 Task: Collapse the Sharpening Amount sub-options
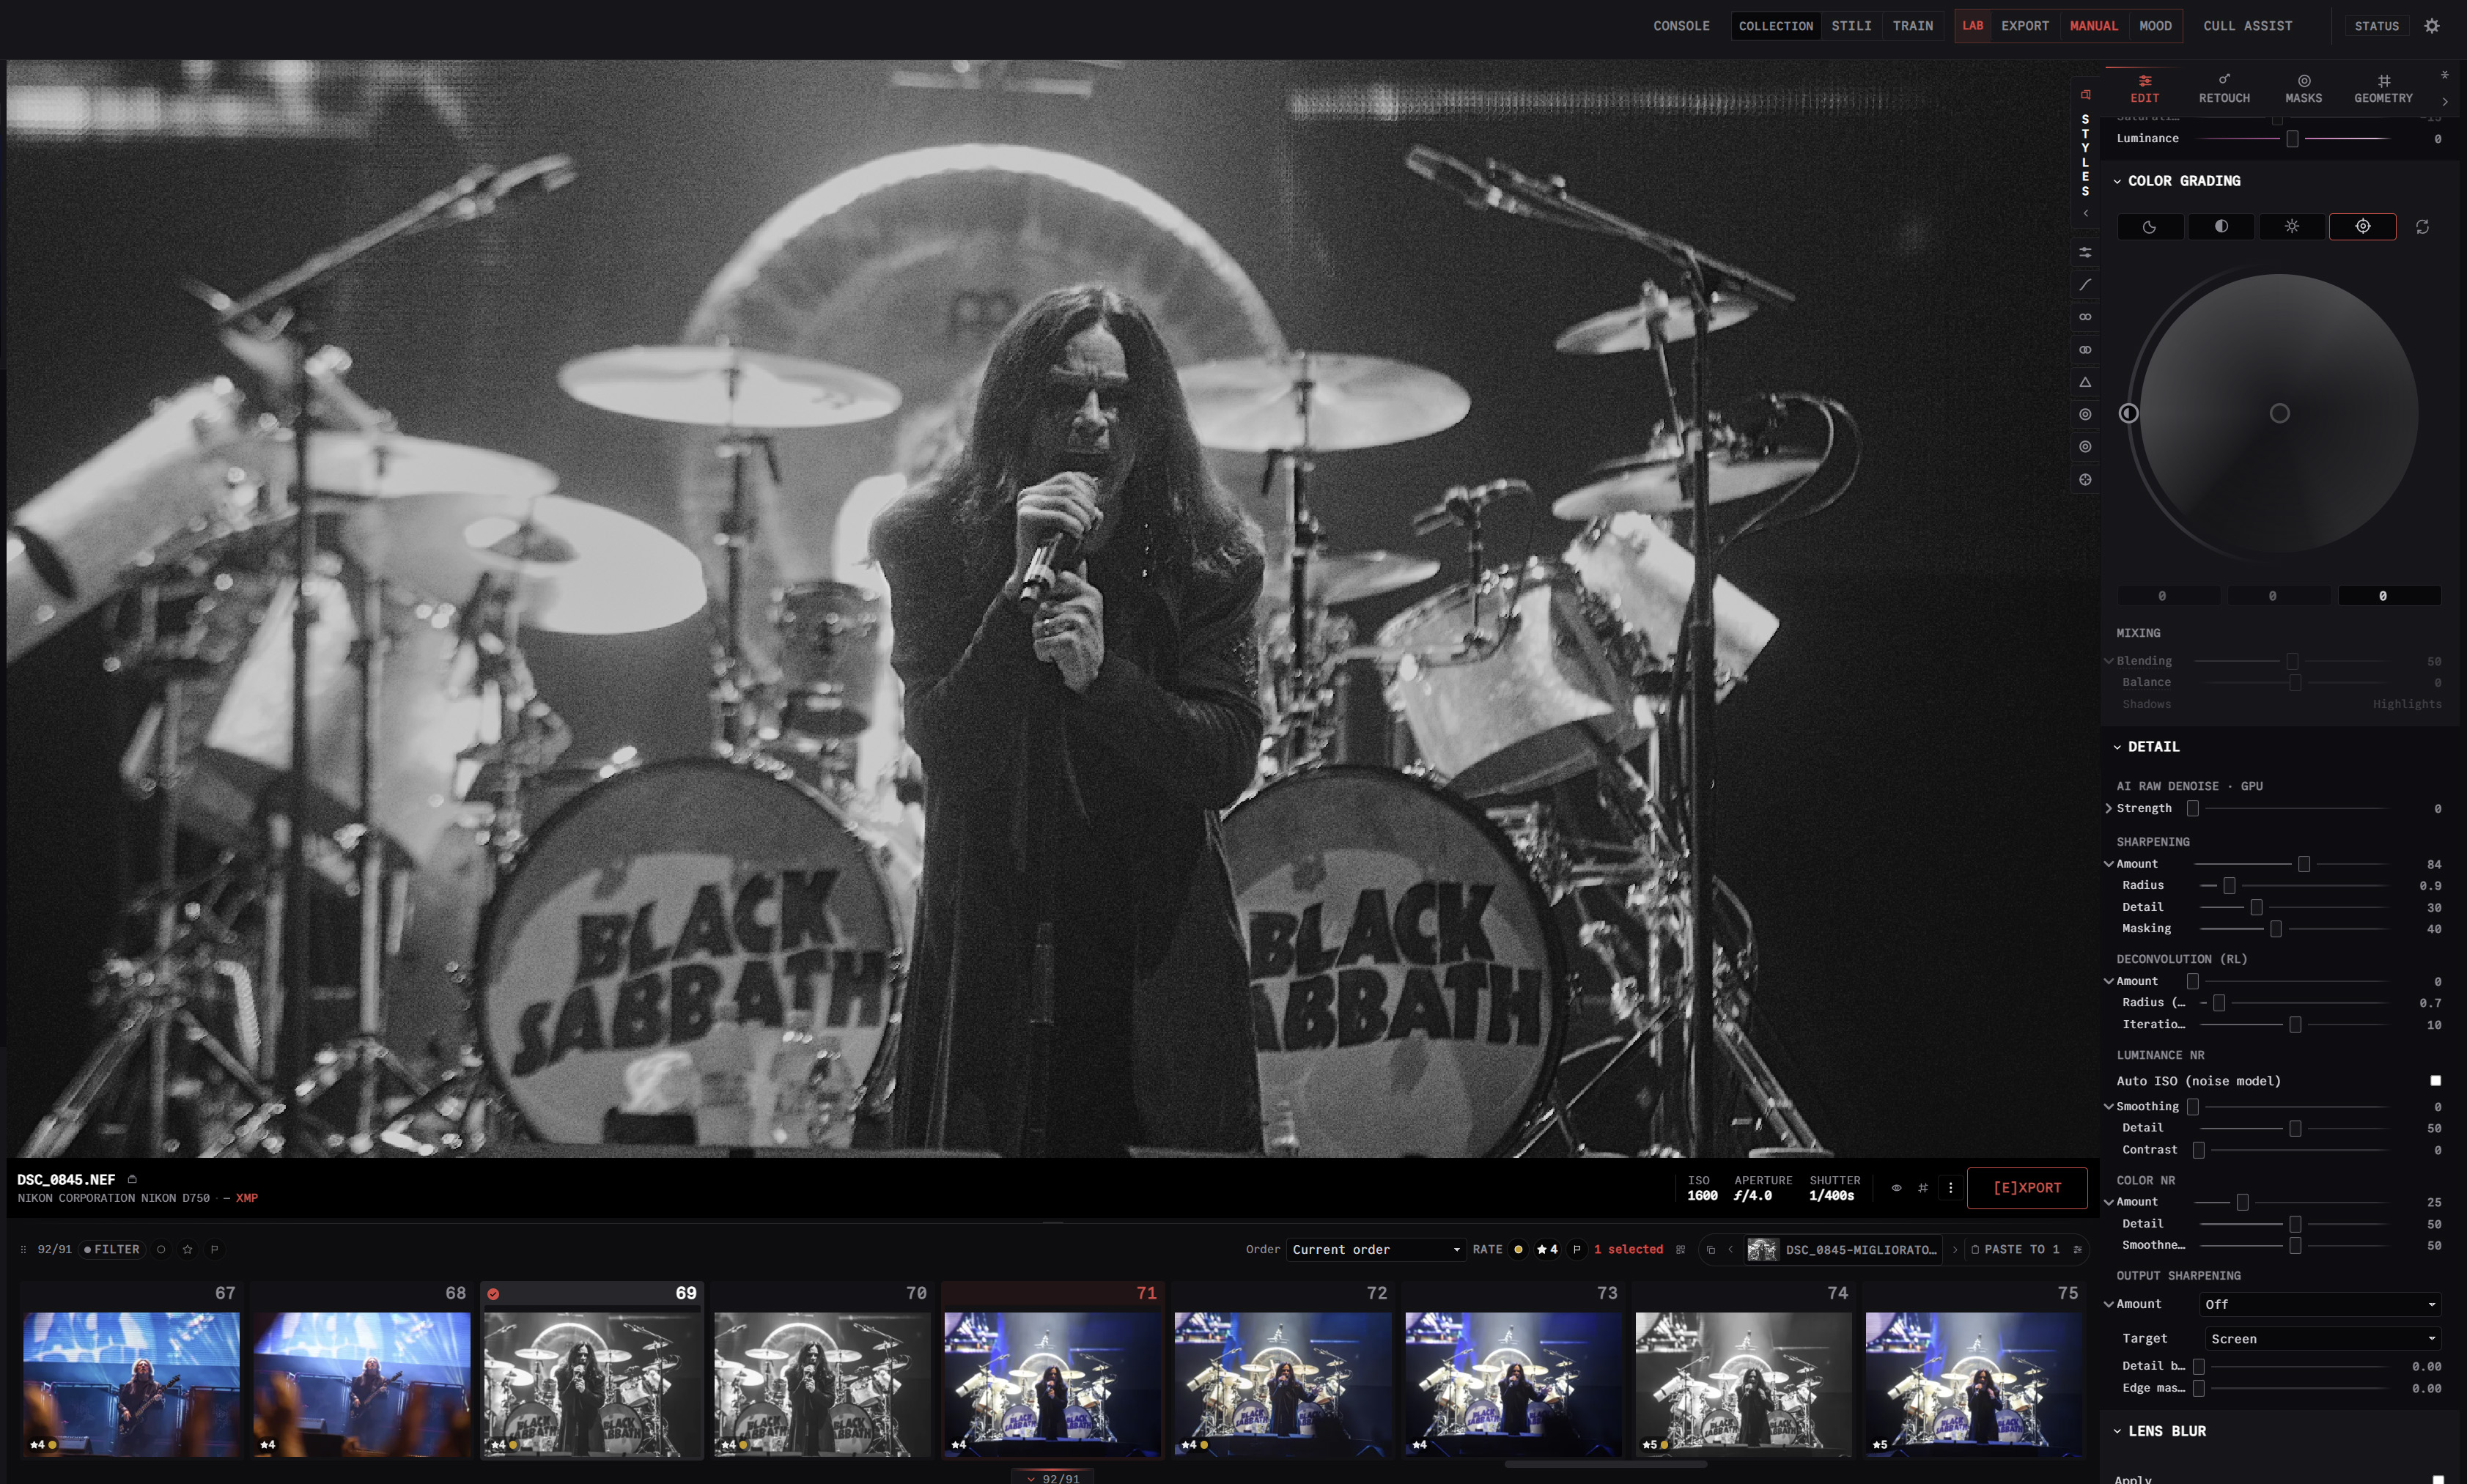point(2109,864)
